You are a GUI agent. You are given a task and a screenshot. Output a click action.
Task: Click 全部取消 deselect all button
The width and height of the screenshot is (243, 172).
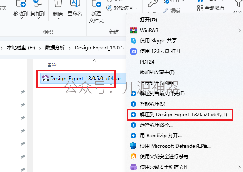click(211, 8)
